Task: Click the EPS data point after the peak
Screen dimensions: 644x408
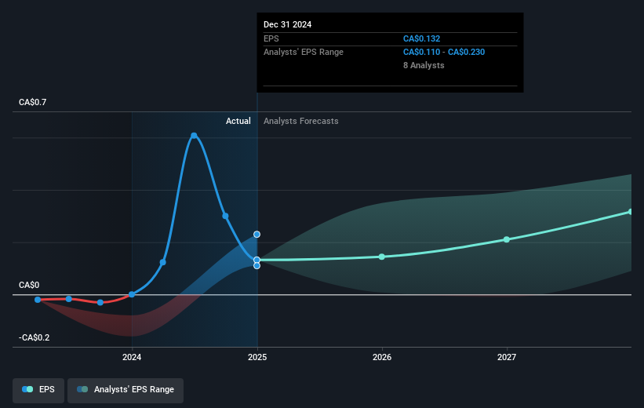Action: [225, 216]
